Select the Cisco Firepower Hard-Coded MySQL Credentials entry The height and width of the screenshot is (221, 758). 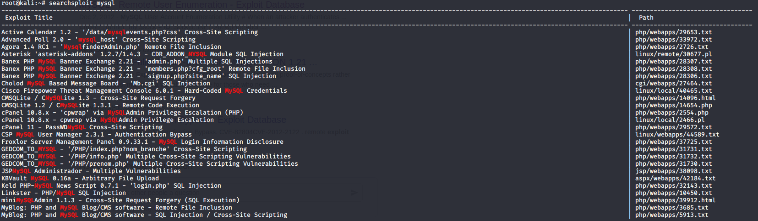[x=144, y=91]
